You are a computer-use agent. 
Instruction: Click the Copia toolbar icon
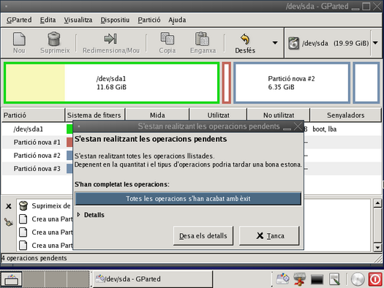[167, 39]
